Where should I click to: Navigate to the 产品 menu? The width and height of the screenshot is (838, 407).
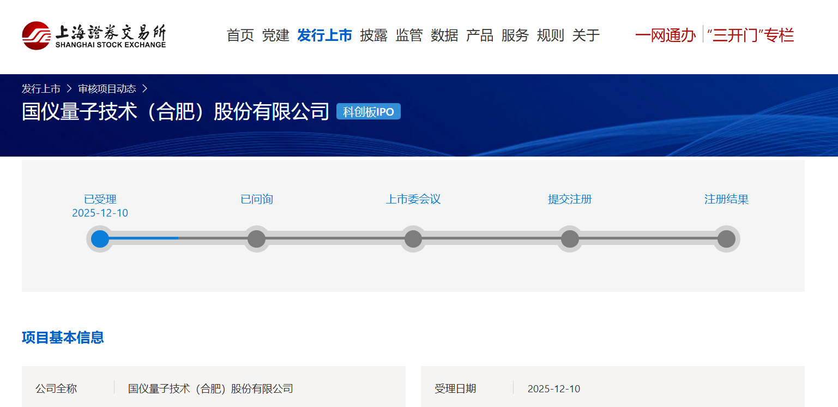click(x=479, y=35)
